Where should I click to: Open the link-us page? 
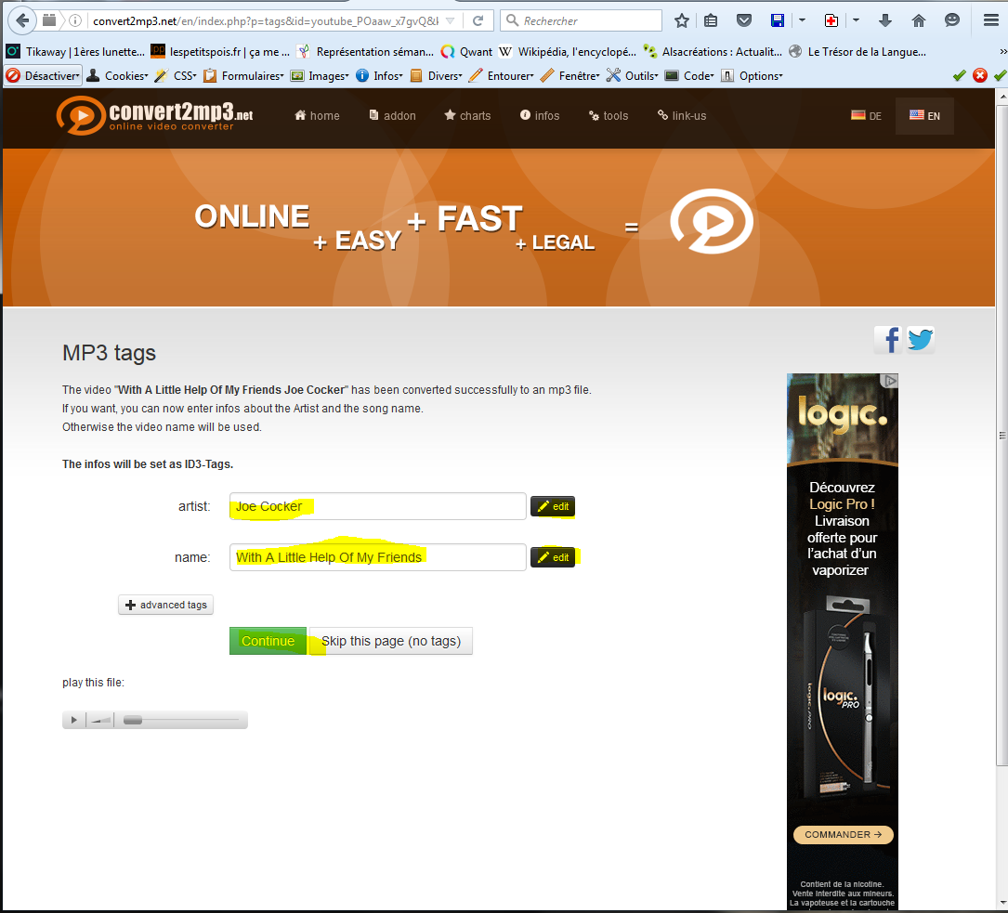[682, 116]
